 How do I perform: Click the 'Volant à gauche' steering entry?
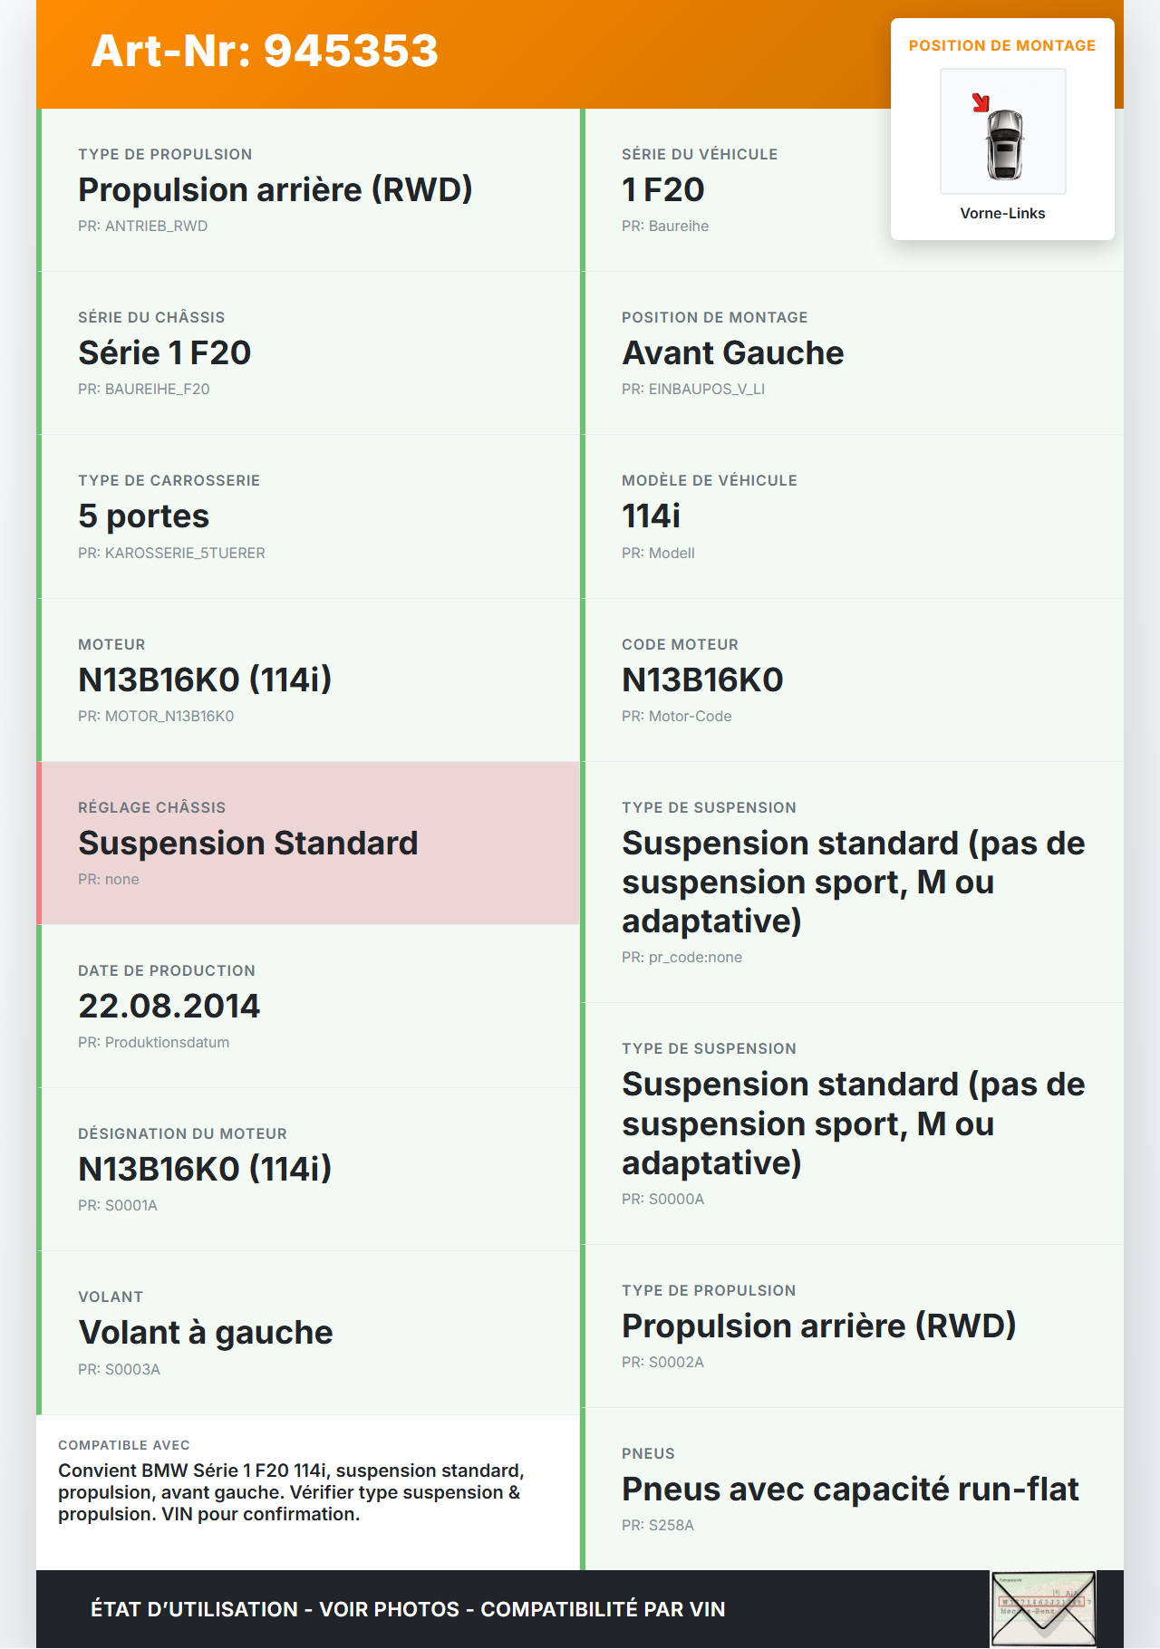(206, 1332)
